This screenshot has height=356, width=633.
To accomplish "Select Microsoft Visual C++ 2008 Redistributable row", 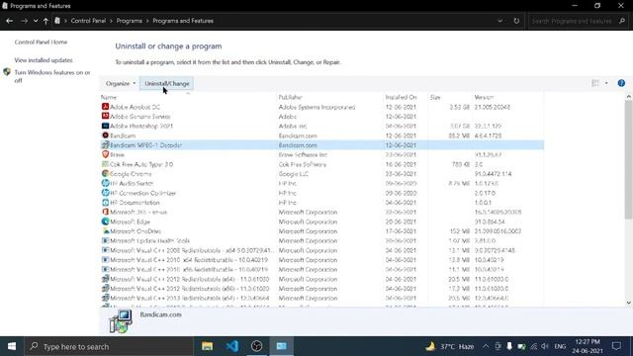I will [321, 250].
